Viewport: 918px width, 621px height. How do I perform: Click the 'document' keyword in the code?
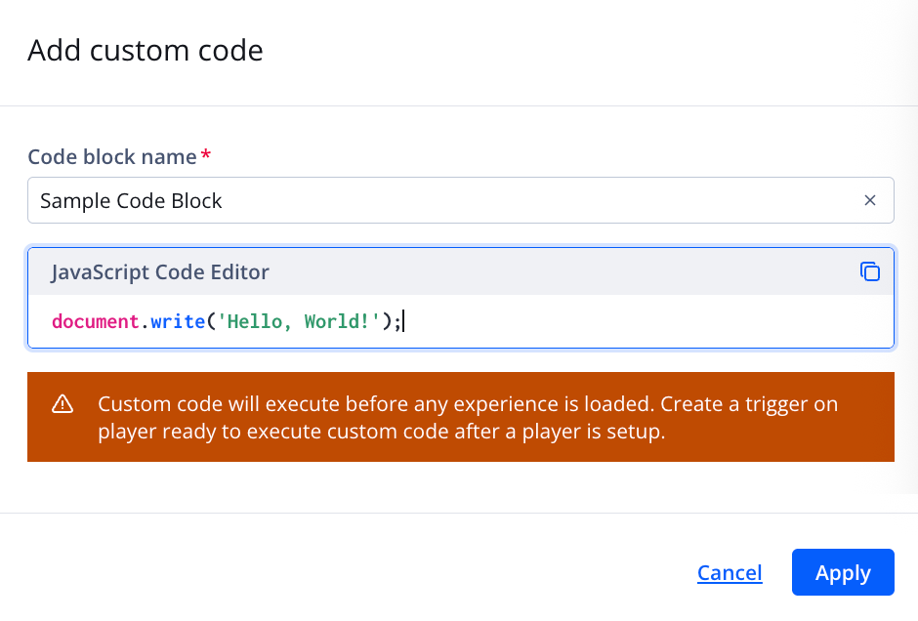[95, 321]
